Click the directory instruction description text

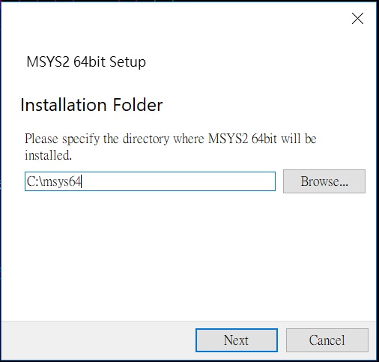(x=171, y=147)
